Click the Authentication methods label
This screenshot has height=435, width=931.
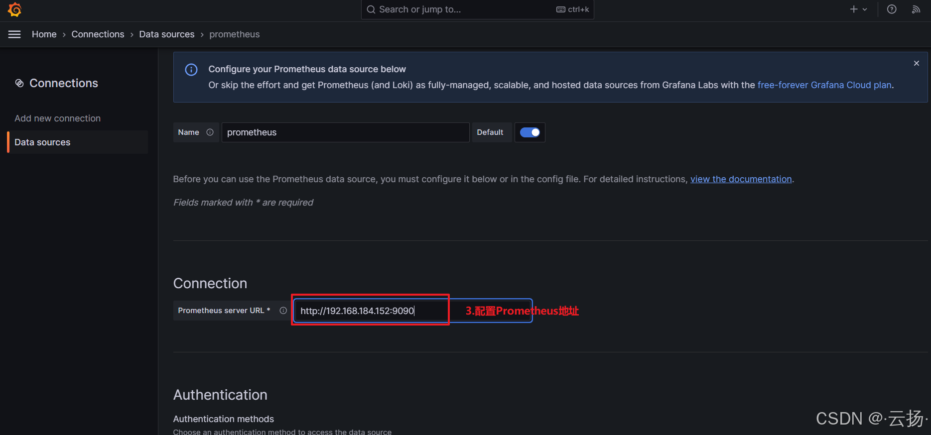tap(224, 419)
